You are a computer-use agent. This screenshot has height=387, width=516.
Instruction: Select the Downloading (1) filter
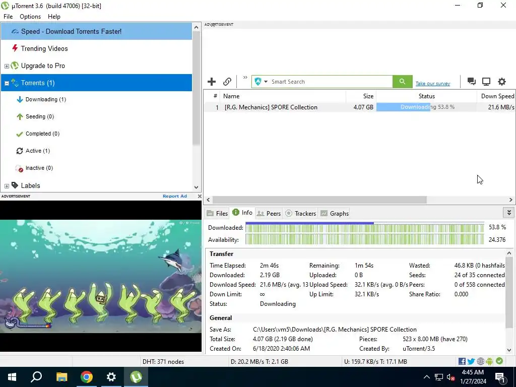[x=46, y=99]
